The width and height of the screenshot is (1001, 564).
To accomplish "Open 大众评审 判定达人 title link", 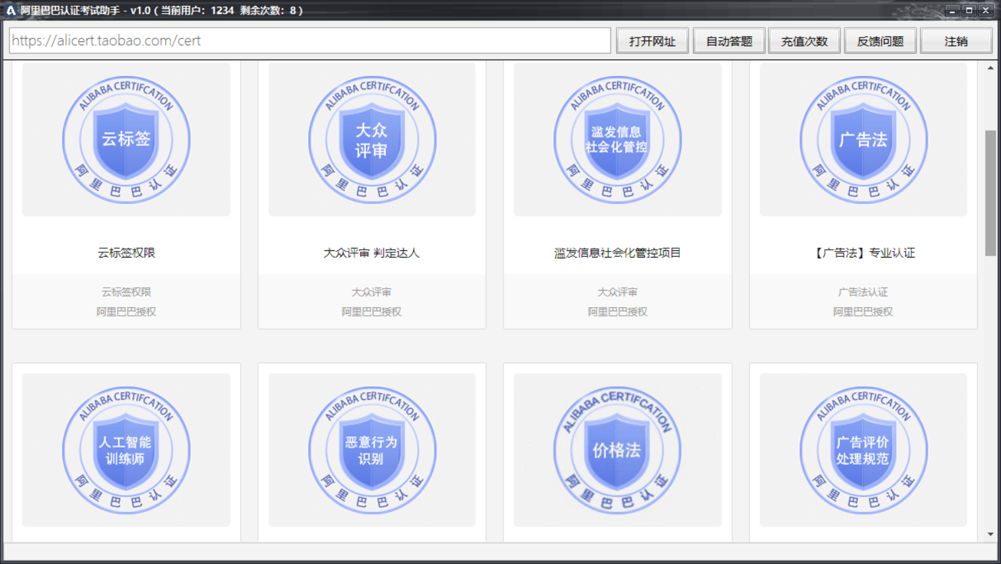I will pos(371,253).
